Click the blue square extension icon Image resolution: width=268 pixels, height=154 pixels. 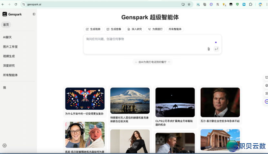click(244, 5)
